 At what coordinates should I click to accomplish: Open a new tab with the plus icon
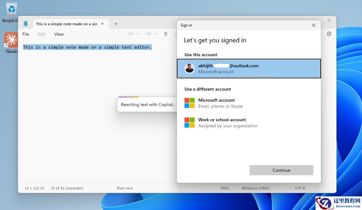116,24
